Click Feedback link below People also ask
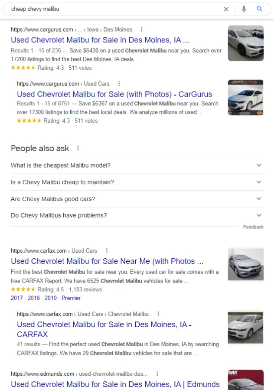 click(x=253, y=227)
